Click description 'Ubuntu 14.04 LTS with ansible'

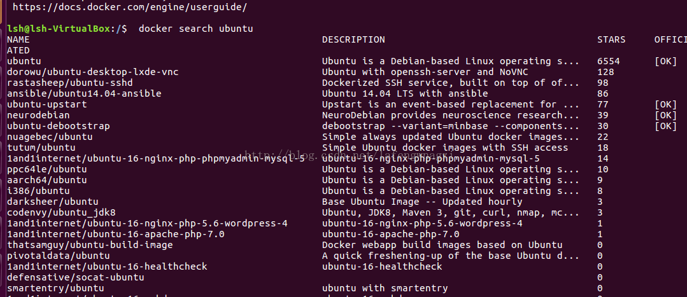(x=405, y=93)
